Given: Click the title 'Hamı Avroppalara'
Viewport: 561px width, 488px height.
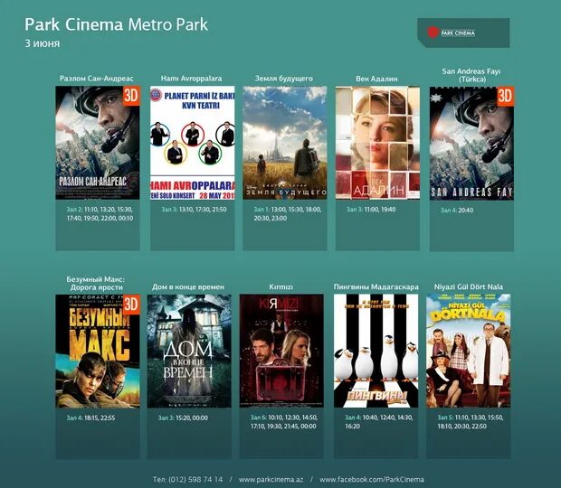Looking at the screenshot, I should pos(191,79).
